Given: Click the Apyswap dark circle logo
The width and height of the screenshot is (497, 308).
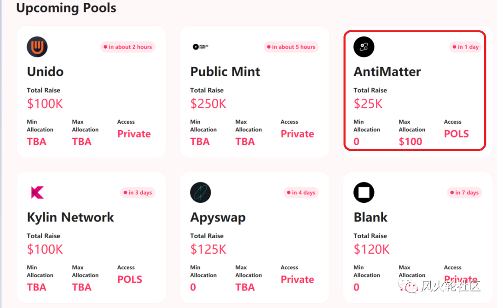Looking at the screenshot, I should [x=201, y=193].
